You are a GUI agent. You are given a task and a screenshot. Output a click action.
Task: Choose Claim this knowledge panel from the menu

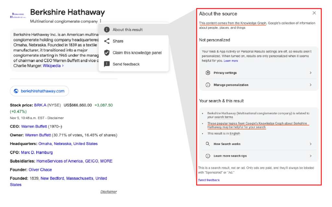[x=138, y=53]
